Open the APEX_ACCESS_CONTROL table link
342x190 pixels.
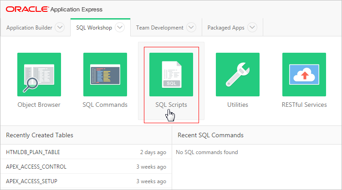tap(36, 167)
